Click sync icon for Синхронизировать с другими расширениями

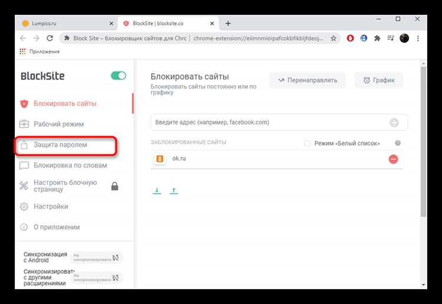(x=116, y=277)
